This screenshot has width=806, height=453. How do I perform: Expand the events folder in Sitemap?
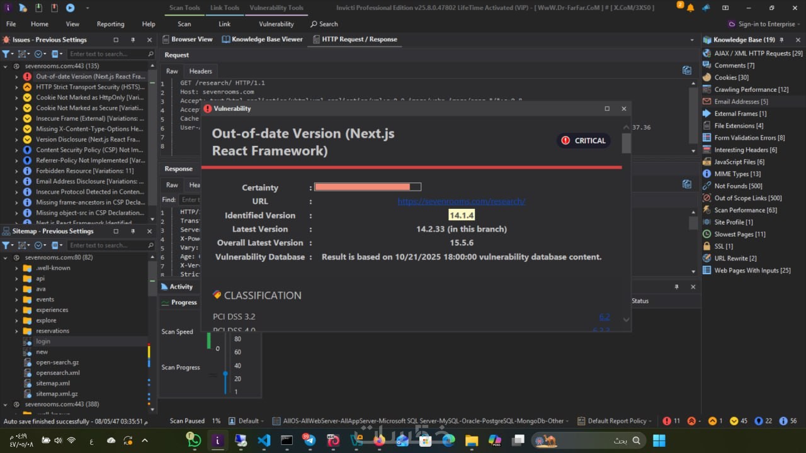pos(17,299)
